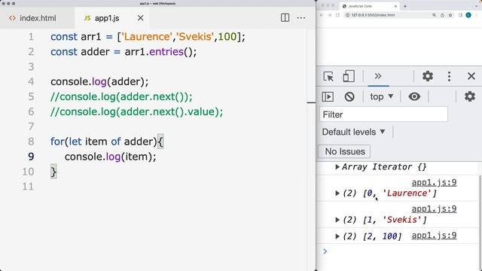
Task: Activate the inspect element picker icon
Action: [x=328, y=76]
